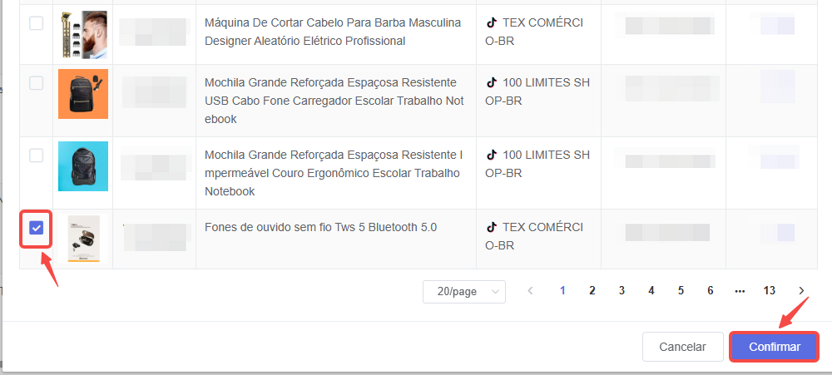Go to next page with right arrow

(x=801, y=291)
